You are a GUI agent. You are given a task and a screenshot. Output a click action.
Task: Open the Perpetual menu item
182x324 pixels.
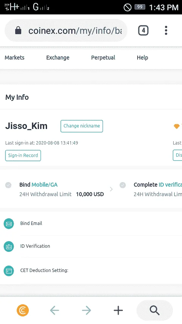tap(103, 57)
